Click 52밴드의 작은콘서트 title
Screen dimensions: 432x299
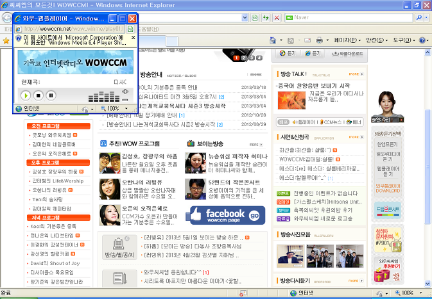234,182
